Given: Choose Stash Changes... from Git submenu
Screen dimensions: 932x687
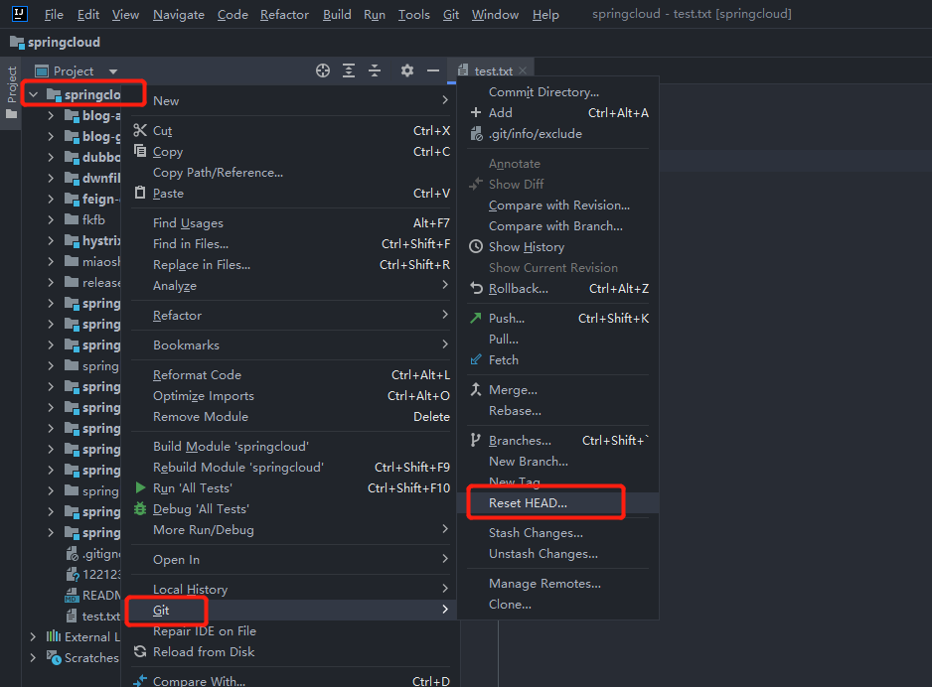Looking at the screenshot, I should coord(536,533).
